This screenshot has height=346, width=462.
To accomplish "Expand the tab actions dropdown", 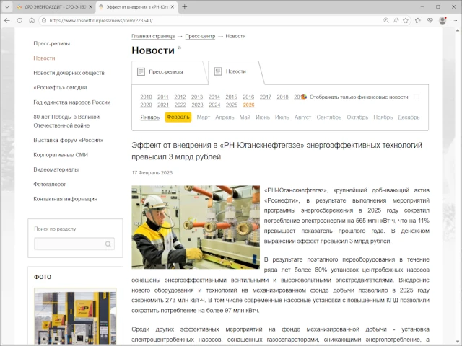I will [7, 6].
